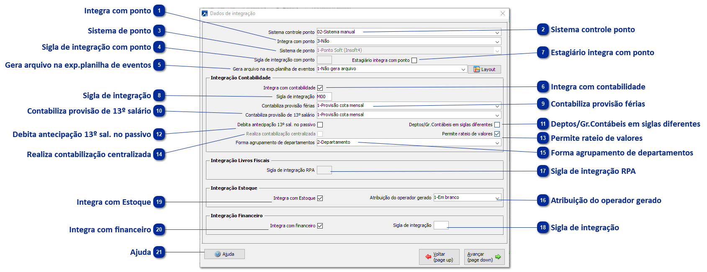Close the Dados de integração window

click(503, 13)
